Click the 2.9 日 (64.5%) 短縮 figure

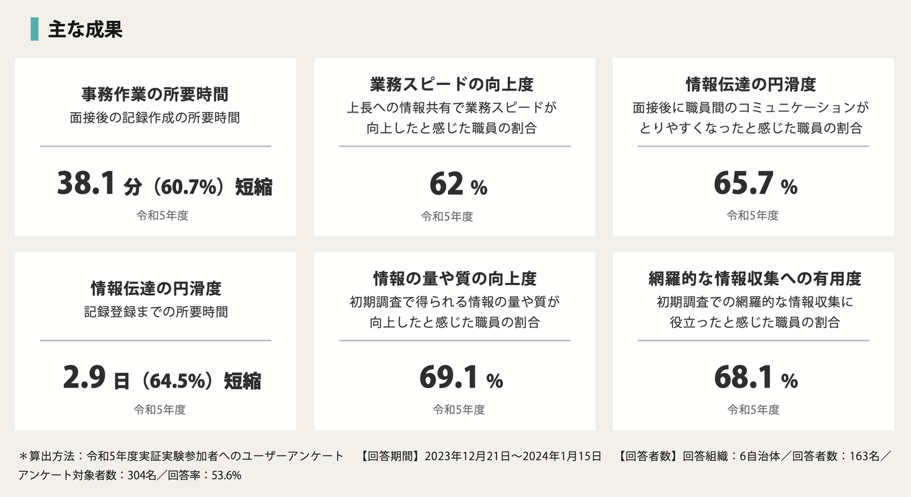point(161,379)
